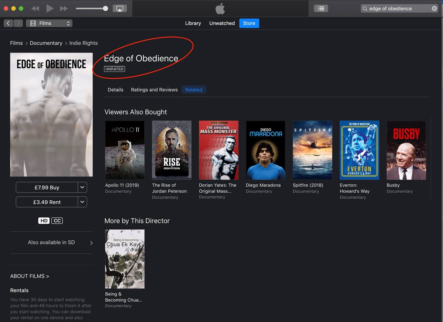Go forward with the right arrow button

pos(18,23)
